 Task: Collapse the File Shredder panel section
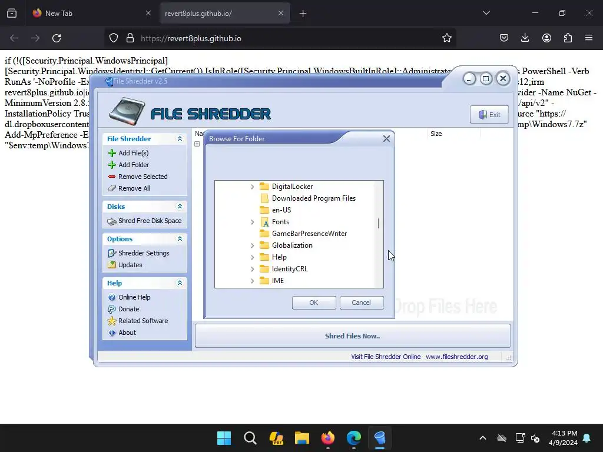click(180, 139)
